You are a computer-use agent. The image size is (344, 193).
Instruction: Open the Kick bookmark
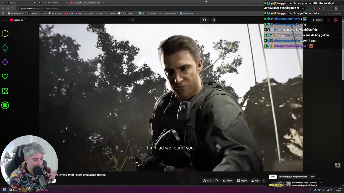click(x=43, y=13)
